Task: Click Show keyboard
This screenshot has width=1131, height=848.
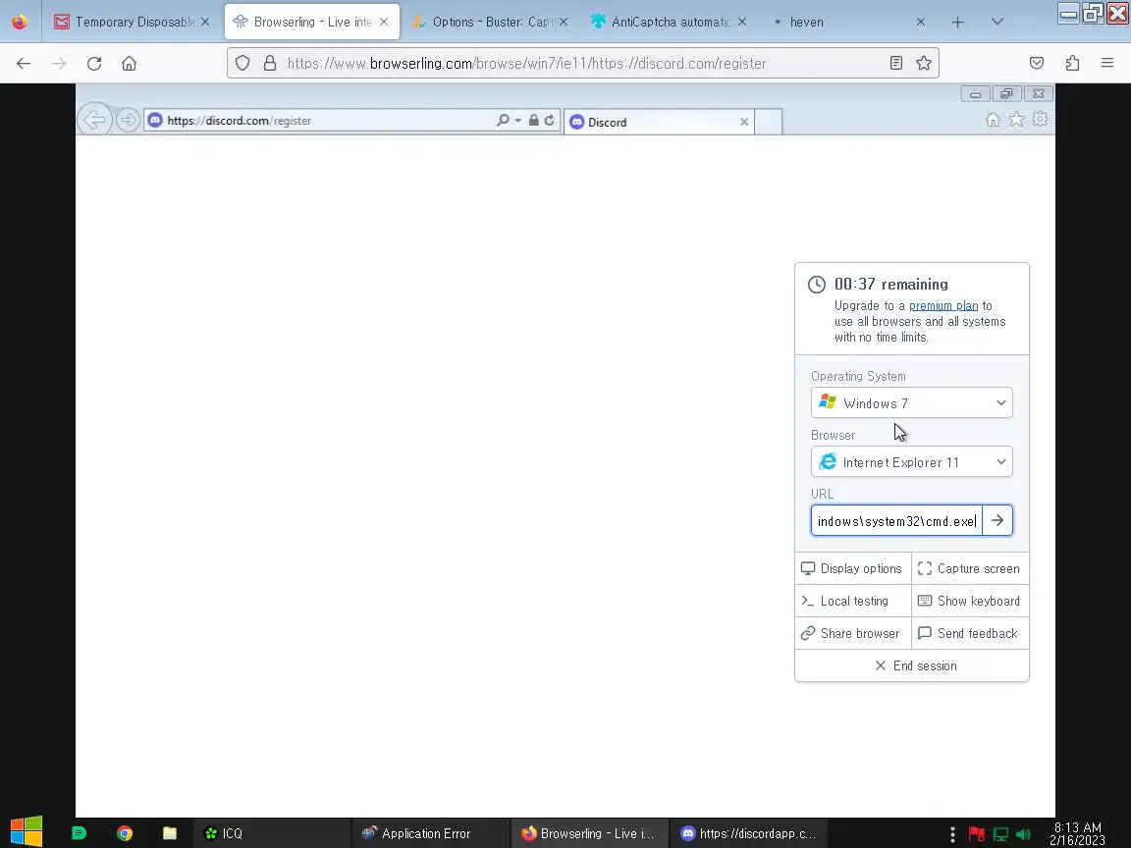Action: [x=970, y=602]
